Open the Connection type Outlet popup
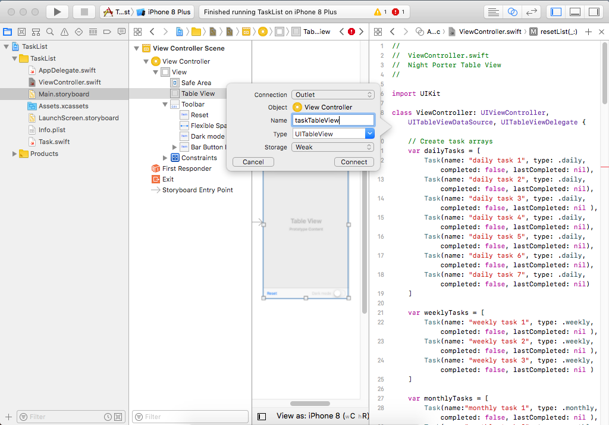 [333, 95]
